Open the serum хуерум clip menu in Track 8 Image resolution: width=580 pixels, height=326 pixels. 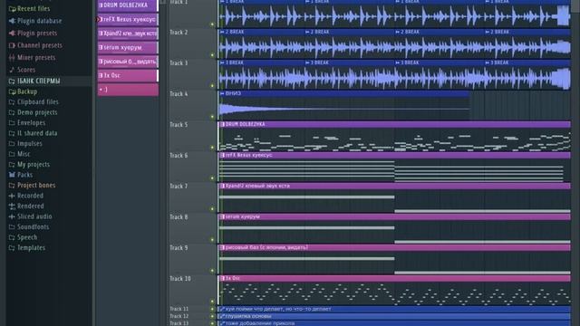(222, 217)
